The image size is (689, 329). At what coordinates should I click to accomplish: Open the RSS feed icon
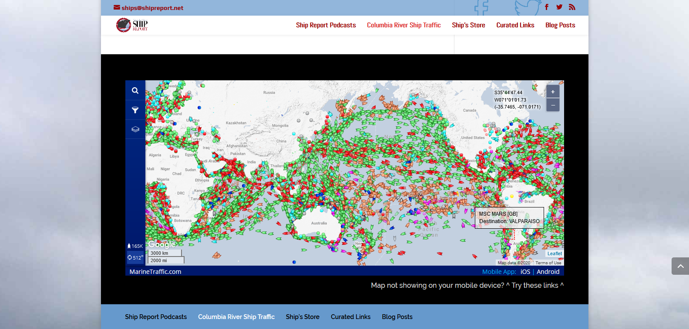tap(572, 7)
